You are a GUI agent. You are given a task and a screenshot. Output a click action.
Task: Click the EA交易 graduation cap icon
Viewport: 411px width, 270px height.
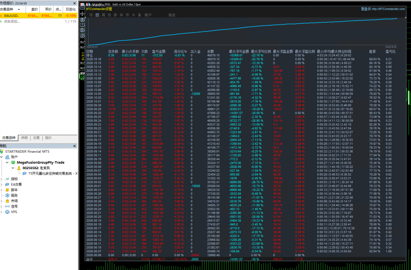click(8, 185)
